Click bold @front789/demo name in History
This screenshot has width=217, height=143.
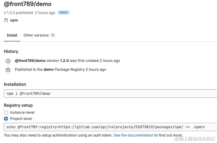pyautogui.click(x=30, y=61)
